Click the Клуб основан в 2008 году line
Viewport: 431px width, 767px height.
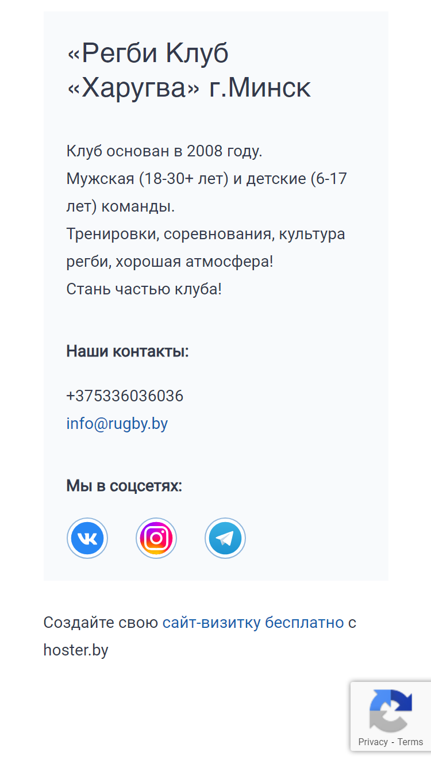(x=164, y=152)
